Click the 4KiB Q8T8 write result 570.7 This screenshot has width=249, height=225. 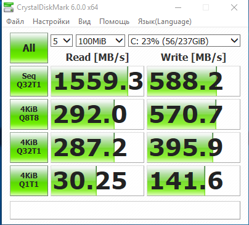tap(194, 114)
